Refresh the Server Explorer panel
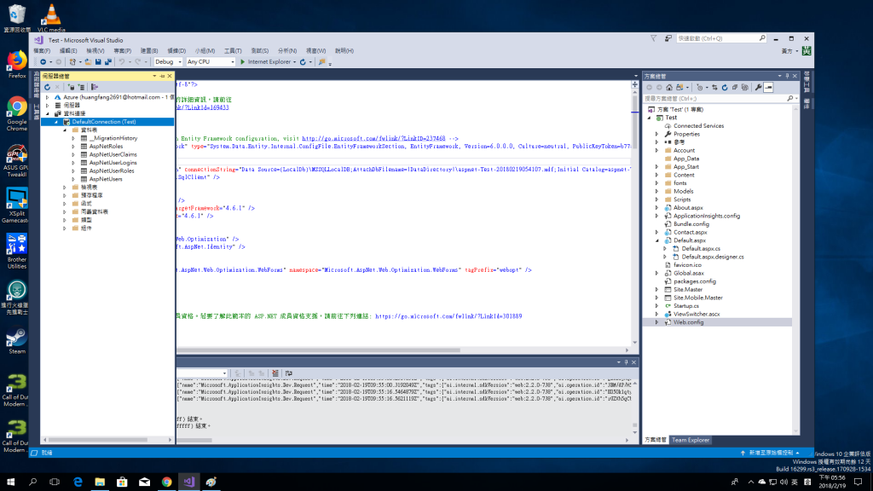This screenshot has height=491, width=873. coord(48,87)
